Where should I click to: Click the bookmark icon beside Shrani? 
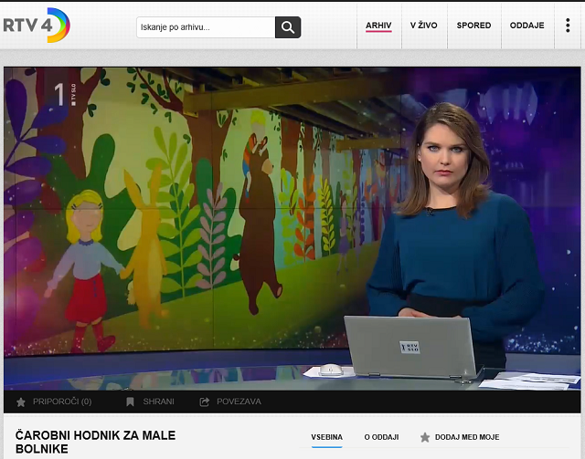coord(130,402)
